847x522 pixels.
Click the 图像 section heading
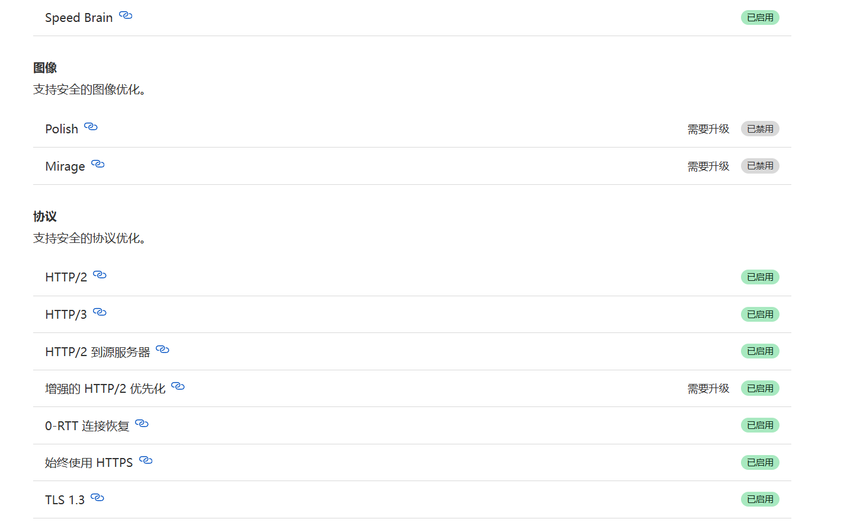coord(45,68)
